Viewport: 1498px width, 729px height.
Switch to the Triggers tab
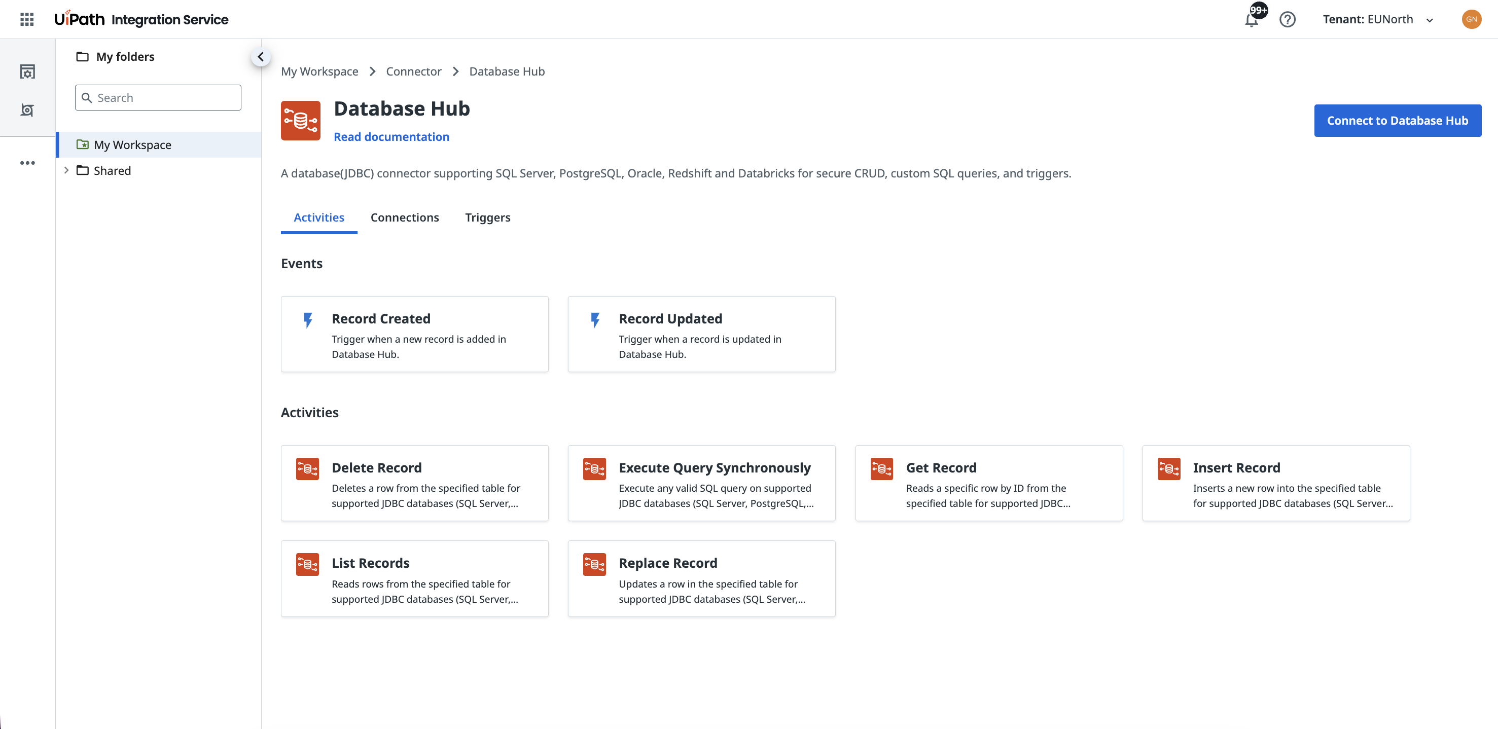(x=487, y=217)
